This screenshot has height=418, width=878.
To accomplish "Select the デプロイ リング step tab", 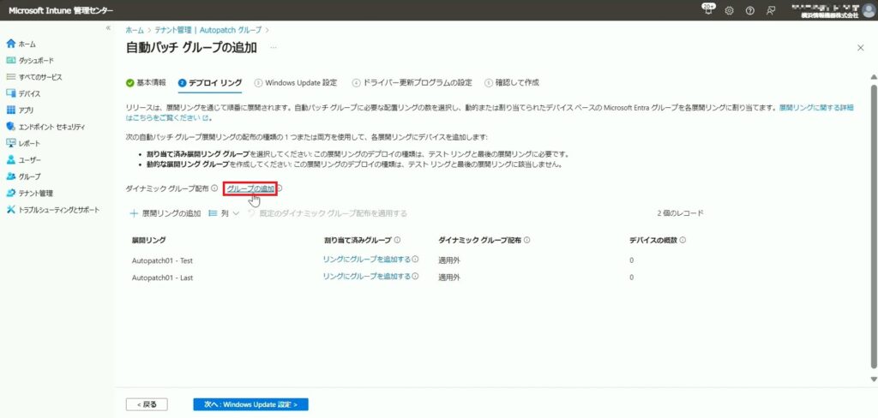I will tap(210, 83).
